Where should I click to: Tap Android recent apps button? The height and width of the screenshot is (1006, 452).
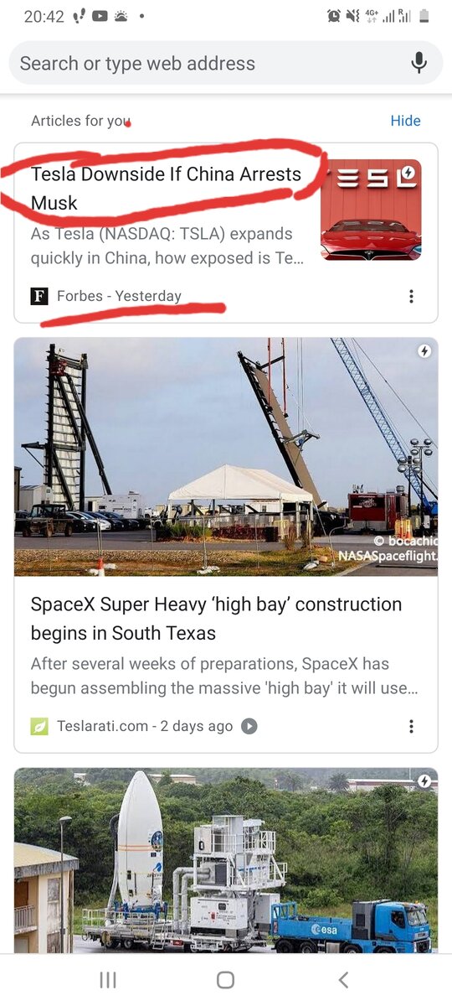[x=108, y=980]
